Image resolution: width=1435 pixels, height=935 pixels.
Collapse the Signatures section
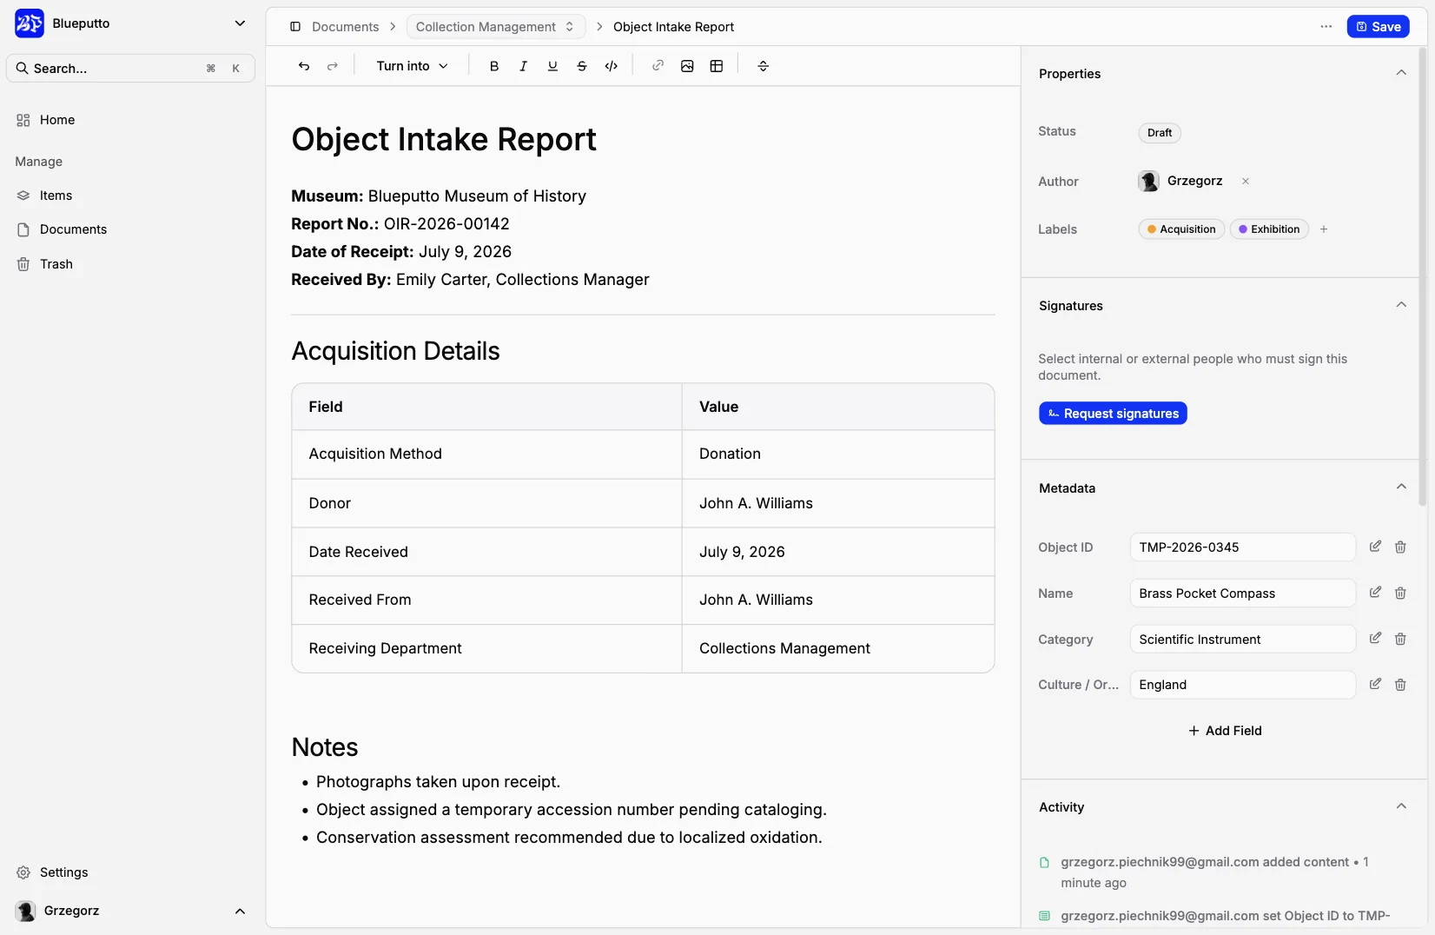1401,305
